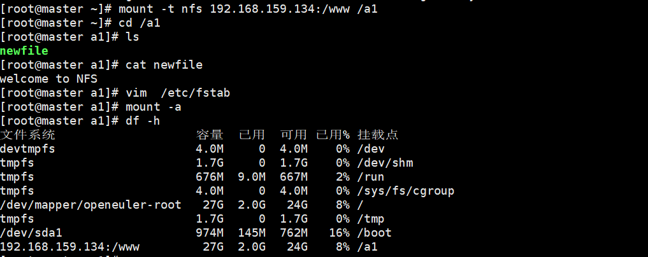Click the green newfile listing
The height and width of the screenshot is (257, 648).
pos(24,51)
